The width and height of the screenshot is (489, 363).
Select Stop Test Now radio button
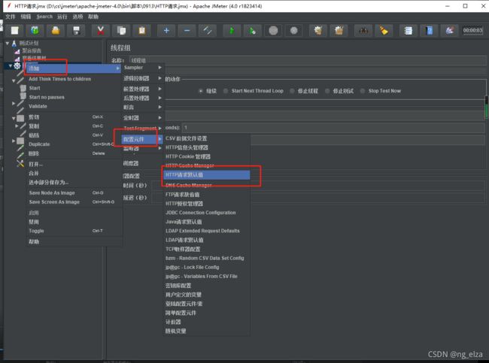coord(363,91)
